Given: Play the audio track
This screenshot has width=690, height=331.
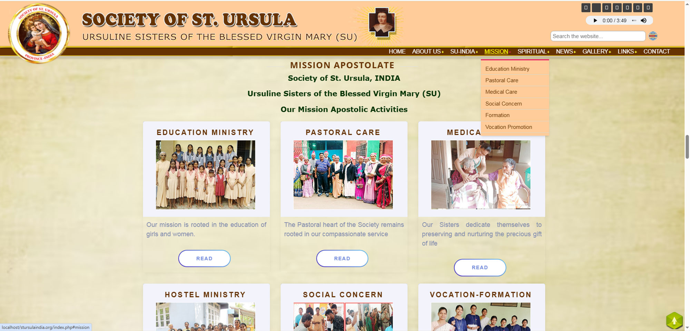Looking at the screenshot, I should 595,21.
